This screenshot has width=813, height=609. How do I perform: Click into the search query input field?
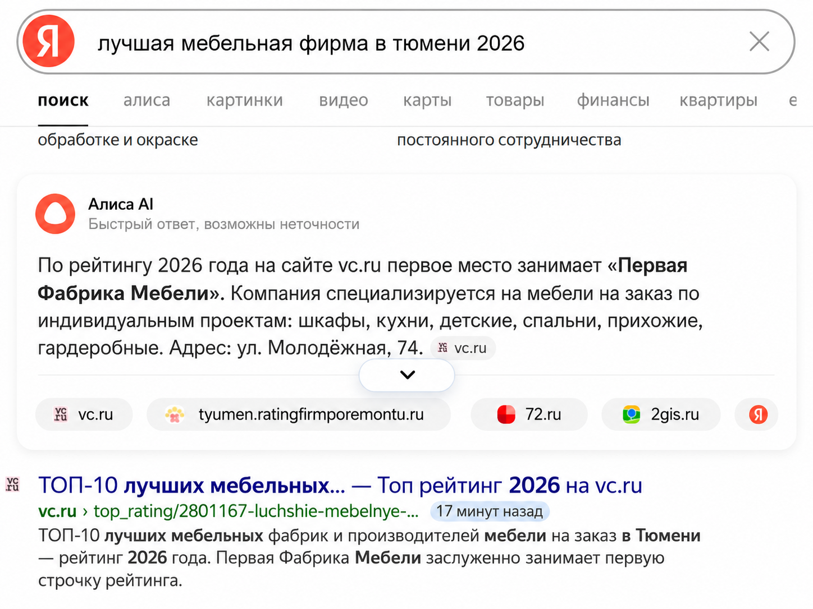coord(415,43)
